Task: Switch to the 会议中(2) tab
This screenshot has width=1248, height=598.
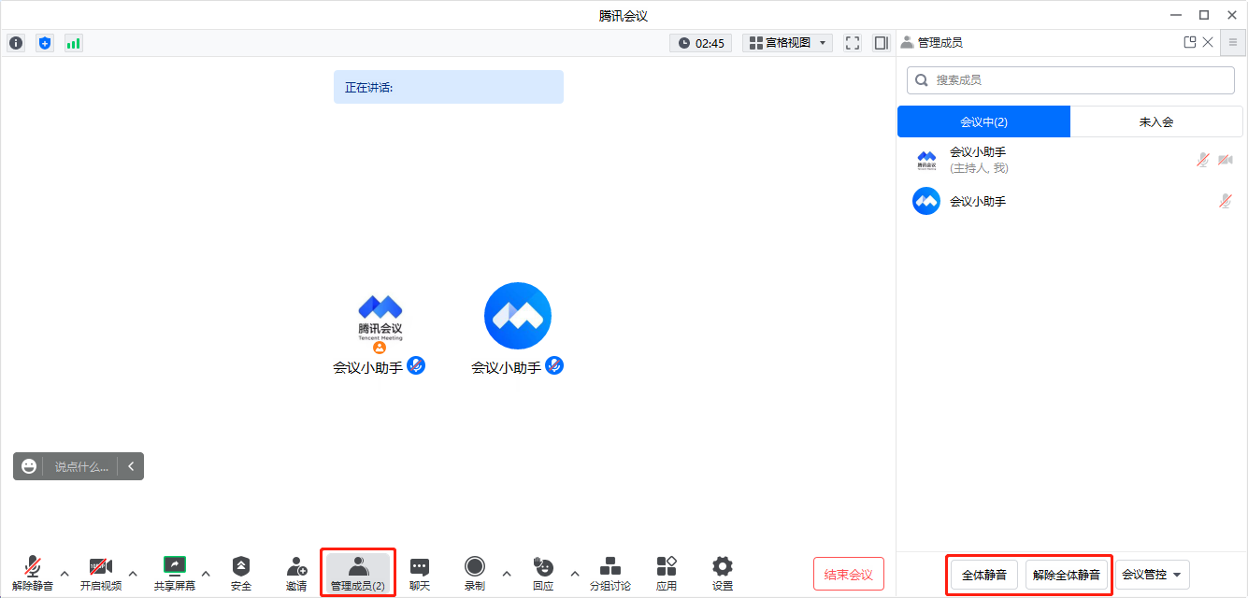Action: [983, 121]
